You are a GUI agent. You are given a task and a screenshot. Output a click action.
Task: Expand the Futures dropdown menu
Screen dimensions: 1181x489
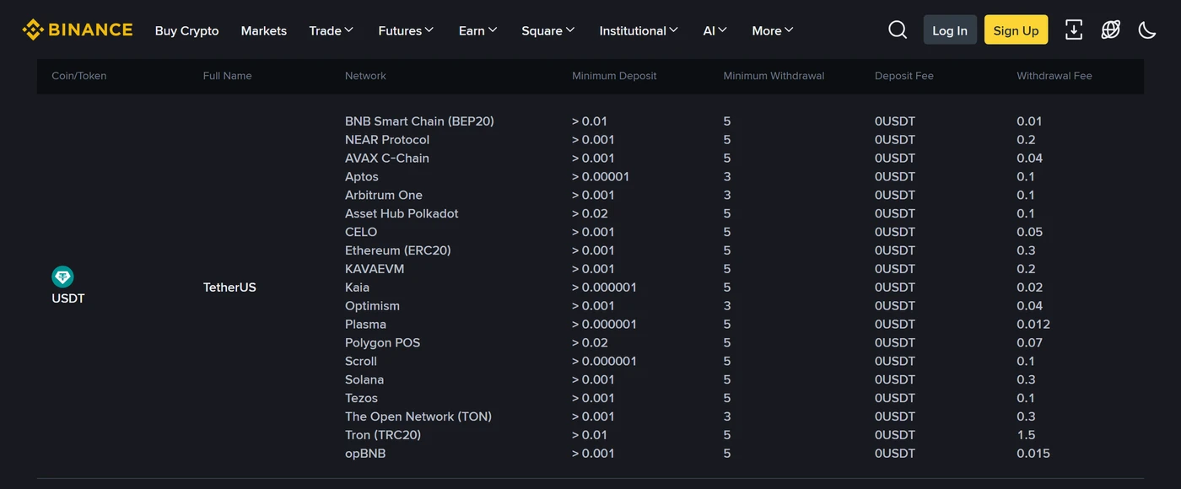(406, 30)
